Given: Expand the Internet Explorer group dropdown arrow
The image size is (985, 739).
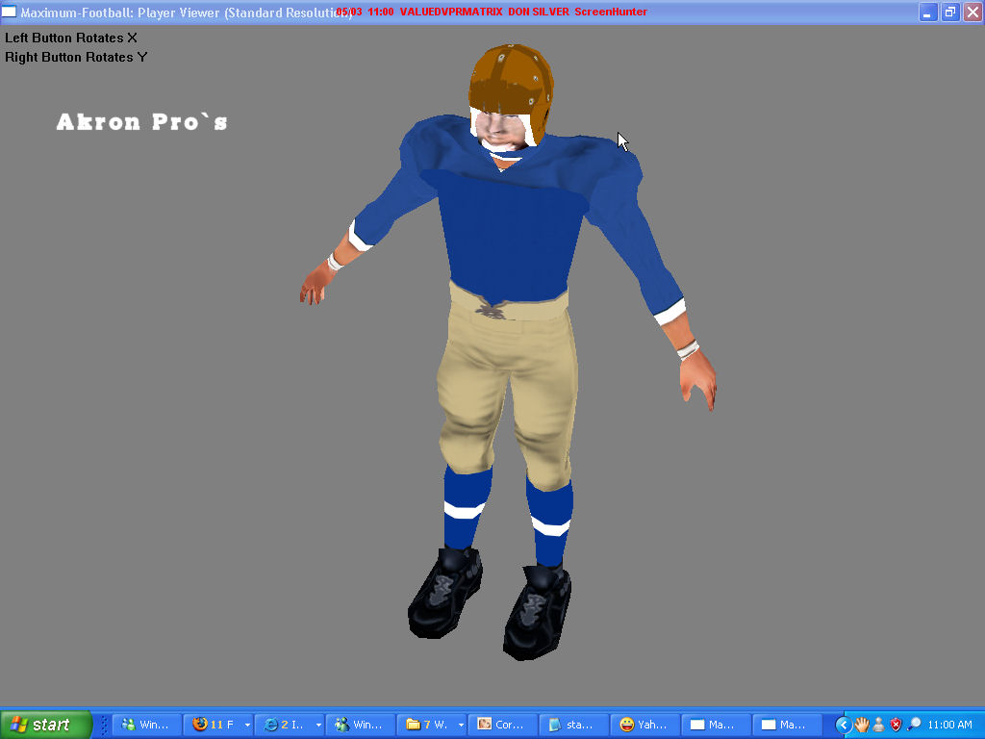Looking at the screenshot, I should pos(318,725).
